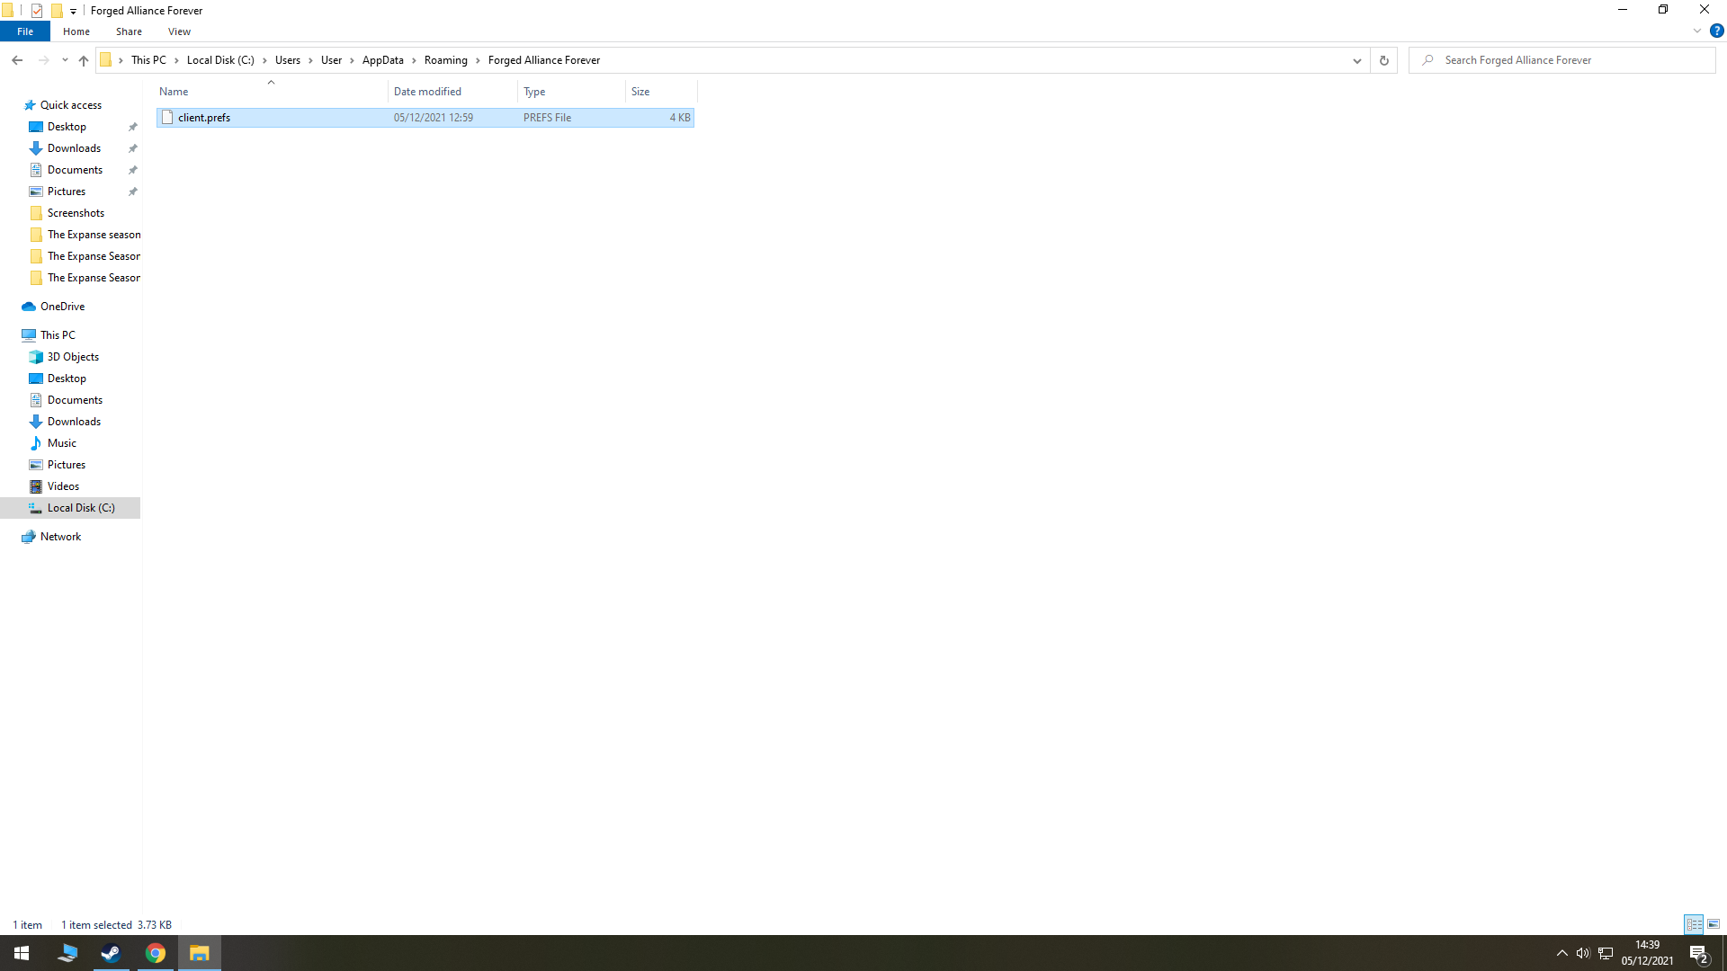
Task: Click Local Disk (C:) breadcrumb
Action: (220, 60)
